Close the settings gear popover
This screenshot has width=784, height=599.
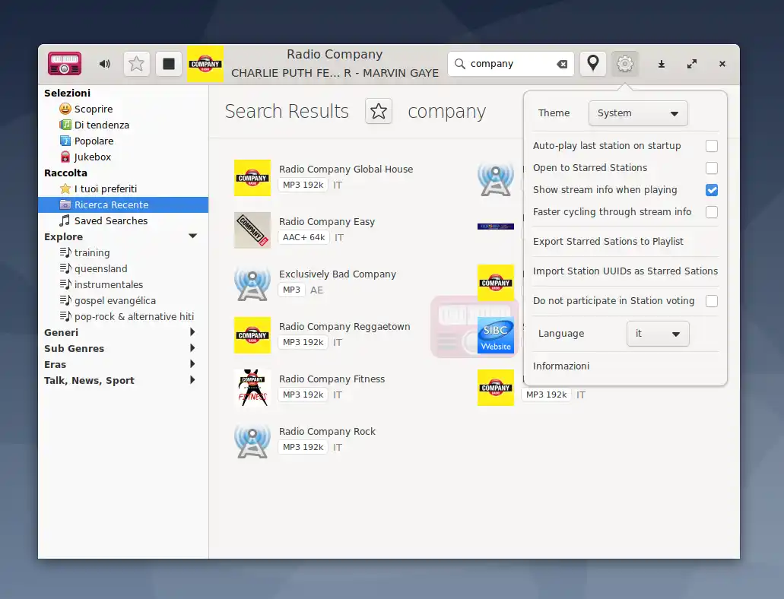click(624, 64)
